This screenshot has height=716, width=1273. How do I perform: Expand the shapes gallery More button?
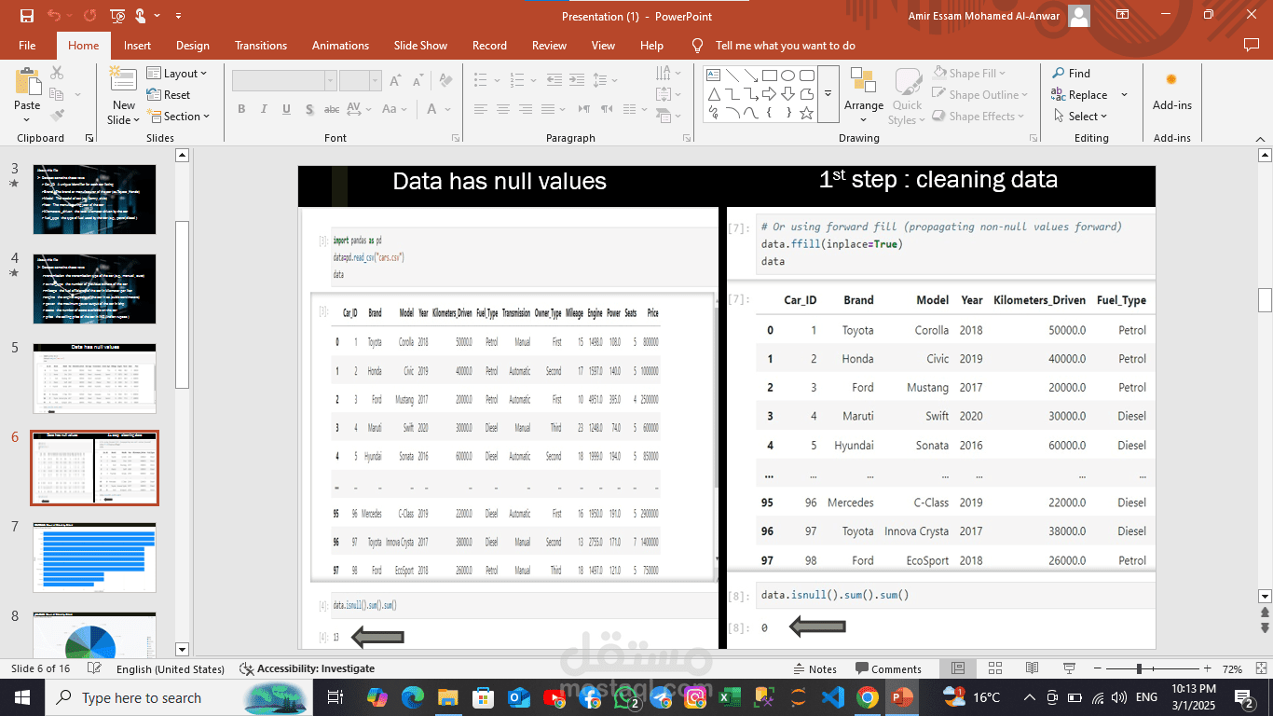(828, 94)
